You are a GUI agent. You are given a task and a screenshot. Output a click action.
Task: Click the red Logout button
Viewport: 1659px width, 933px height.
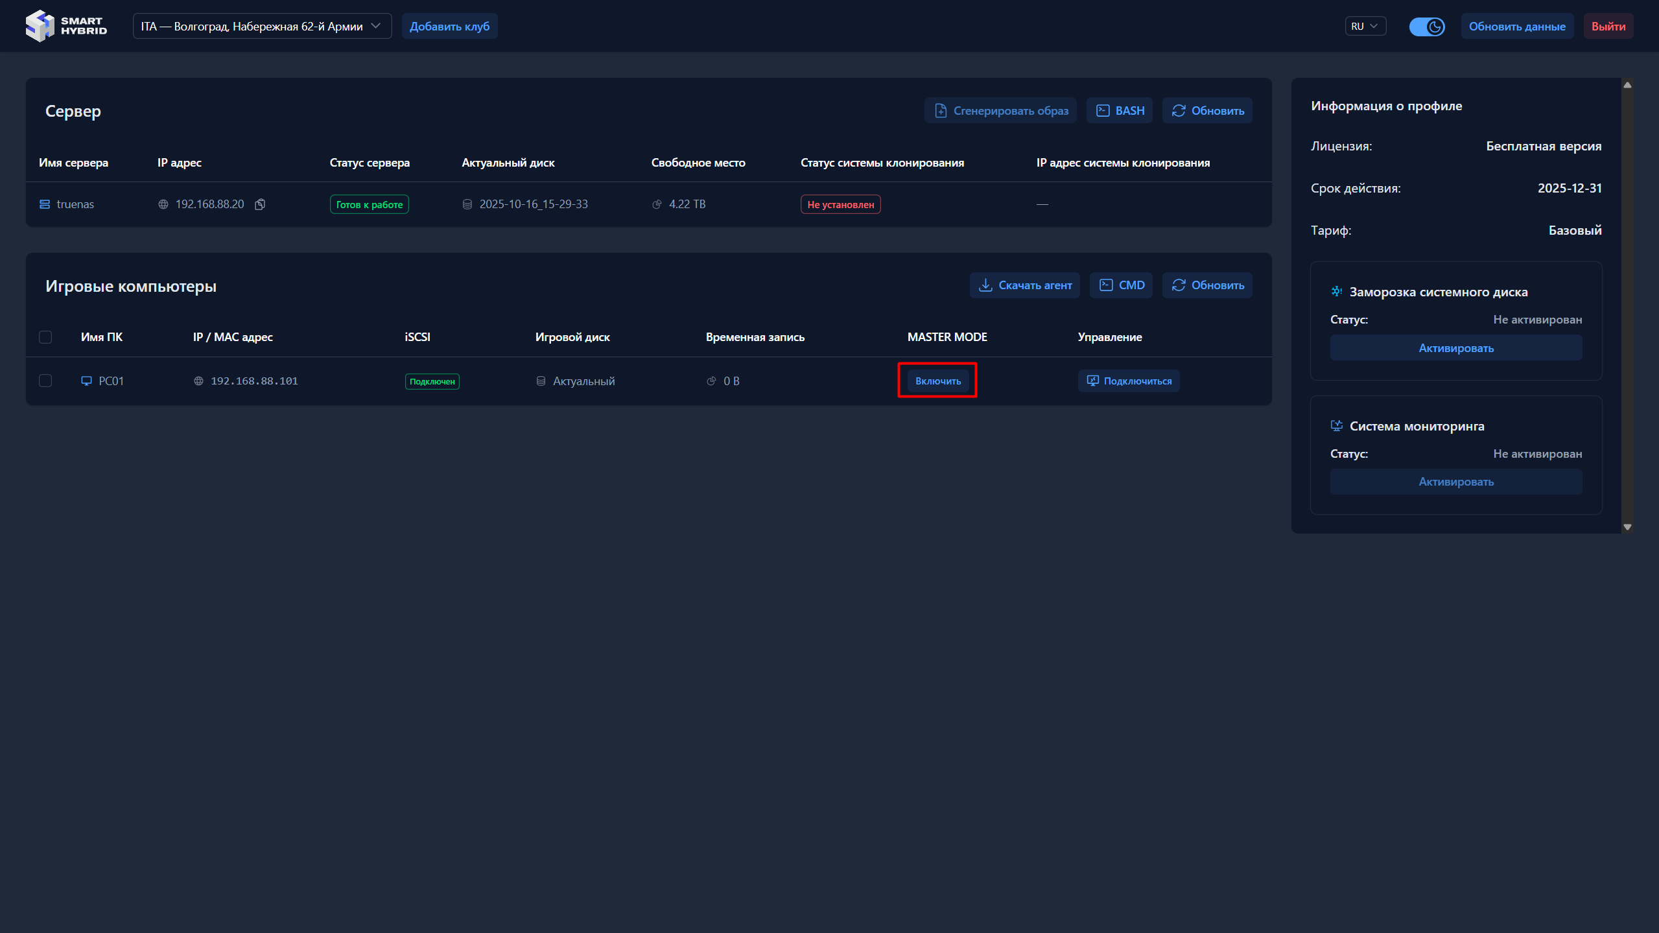click(x=1608, y=27)
